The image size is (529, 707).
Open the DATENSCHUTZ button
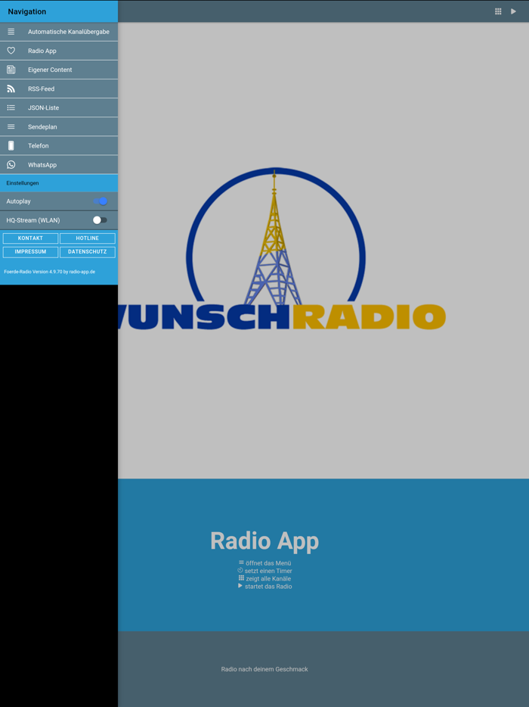(x=88, y=251)
